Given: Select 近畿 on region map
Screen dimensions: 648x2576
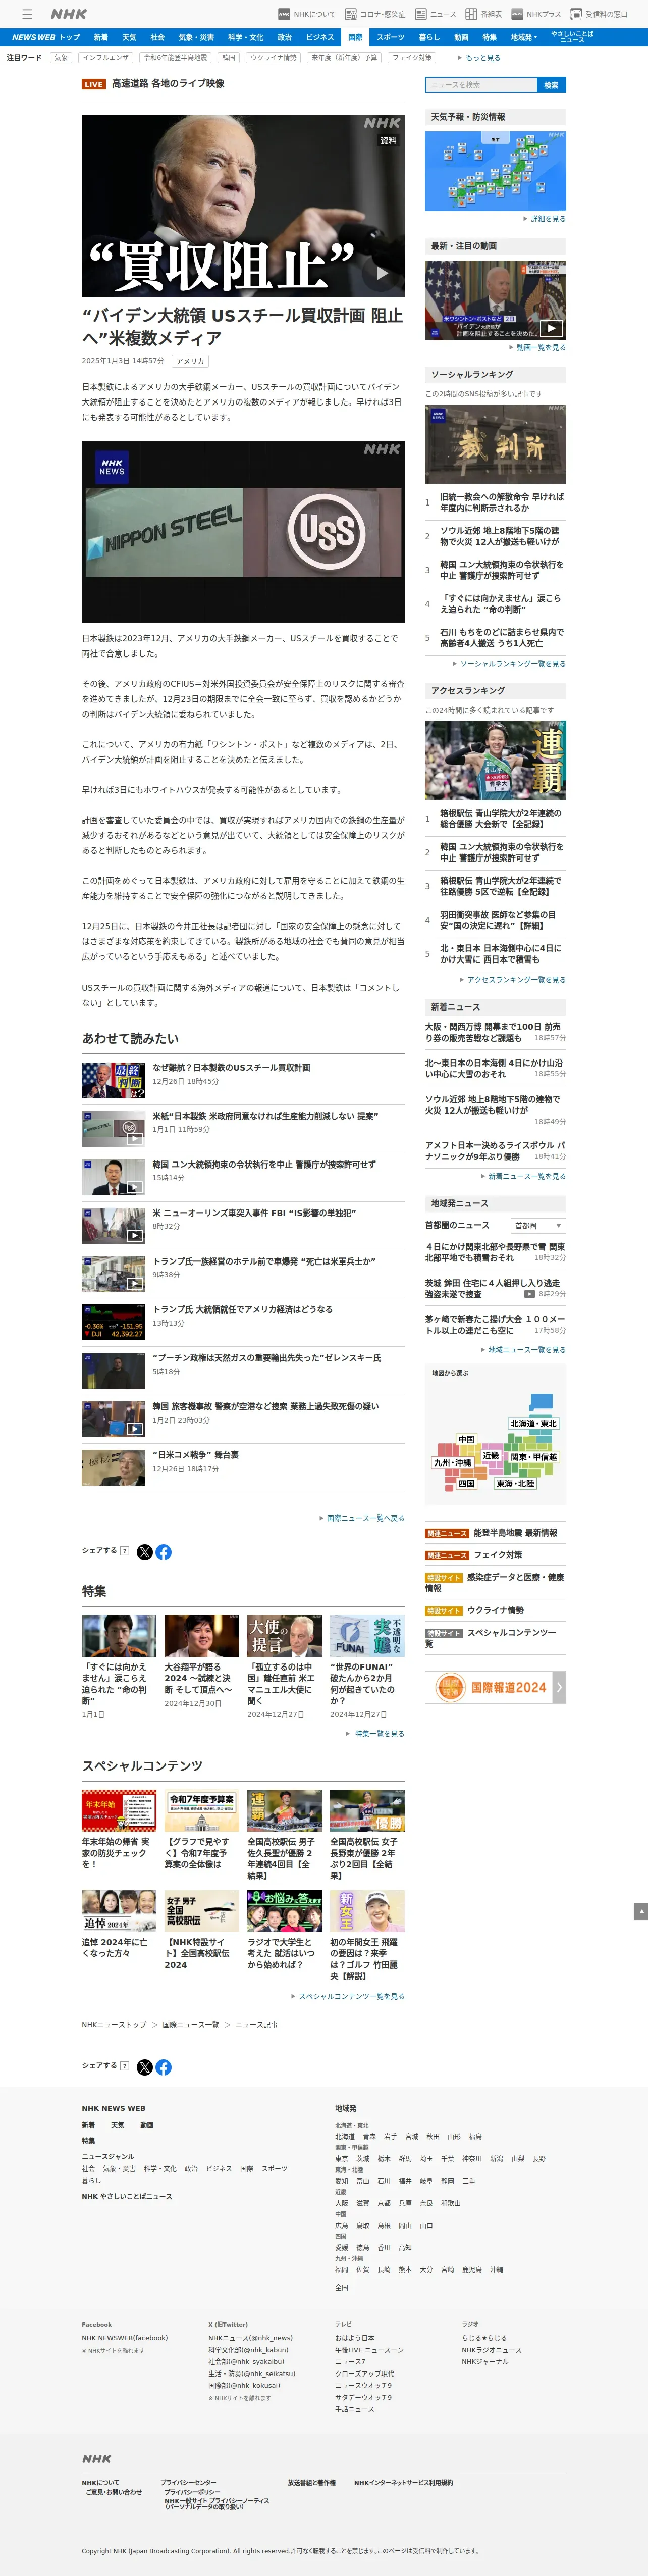Looking at the screenshot, I should click(x=490, y=1456).
